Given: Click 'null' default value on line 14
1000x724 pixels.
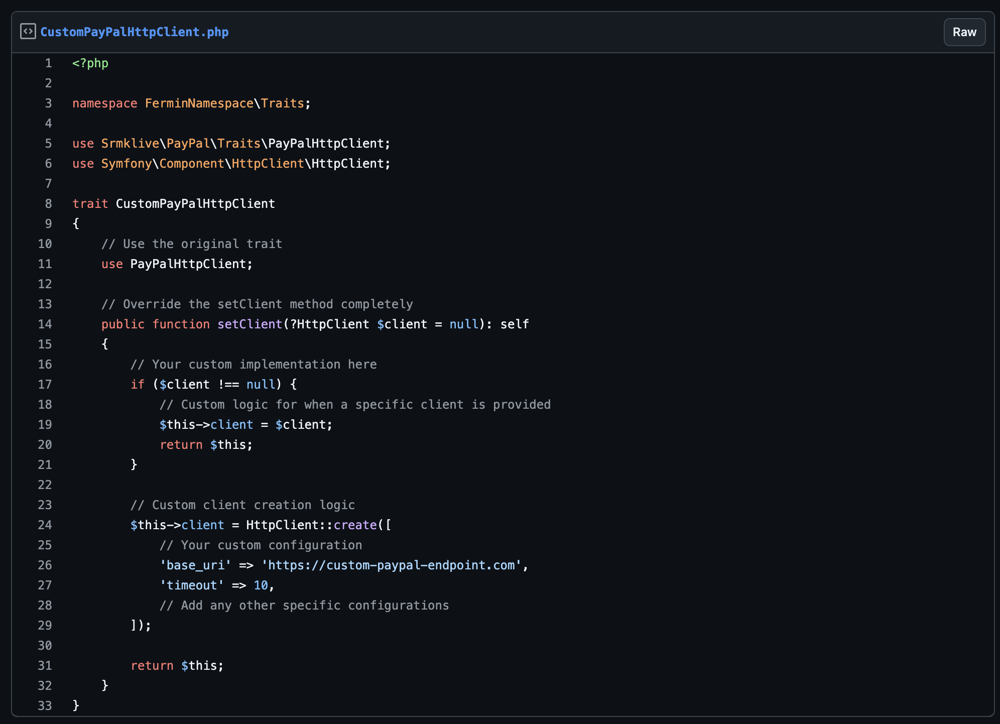Looking at the screenshot, I should tap(464, 324).
